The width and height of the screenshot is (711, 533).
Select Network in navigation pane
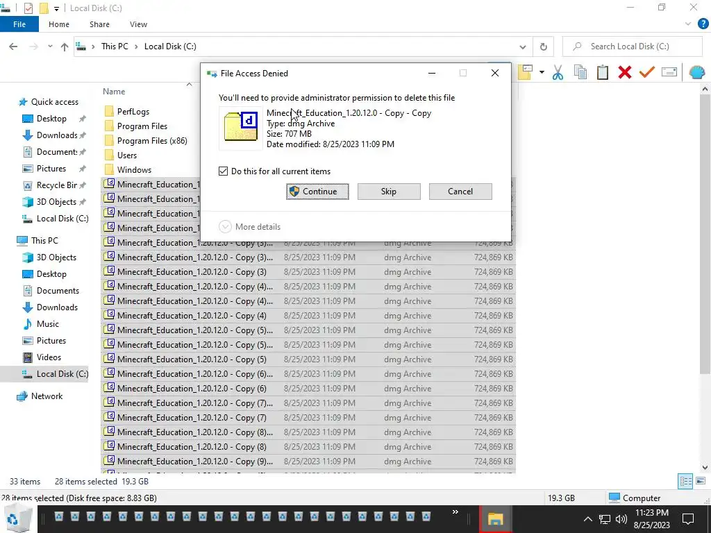(47, 396)
